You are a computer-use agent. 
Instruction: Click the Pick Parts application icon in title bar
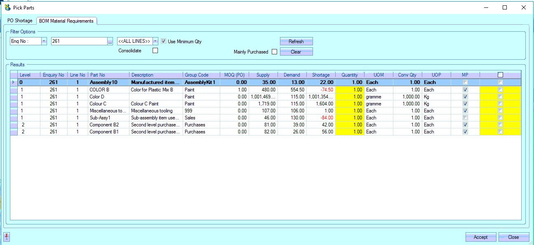(x=7, y=7)
